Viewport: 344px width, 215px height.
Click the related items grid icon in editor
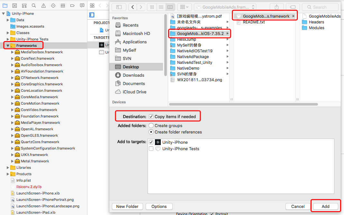[x=92, y=6]
